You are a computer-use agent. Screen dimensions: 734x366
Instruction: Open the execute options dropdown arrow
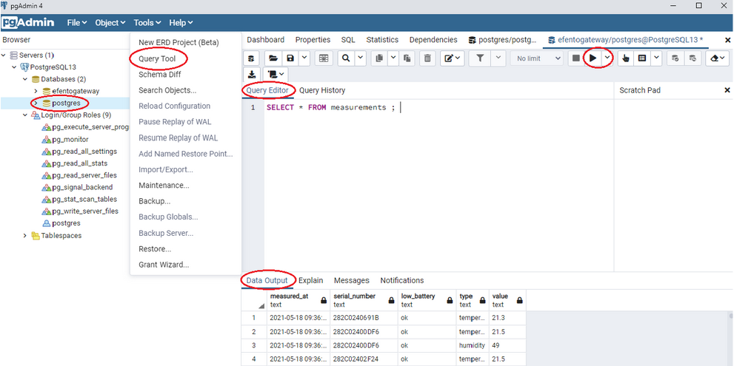(x=607, y=58)
